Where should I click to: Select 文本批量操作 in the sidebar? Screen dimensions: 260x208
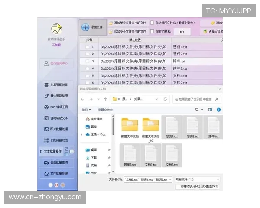(x=56, y=152)
